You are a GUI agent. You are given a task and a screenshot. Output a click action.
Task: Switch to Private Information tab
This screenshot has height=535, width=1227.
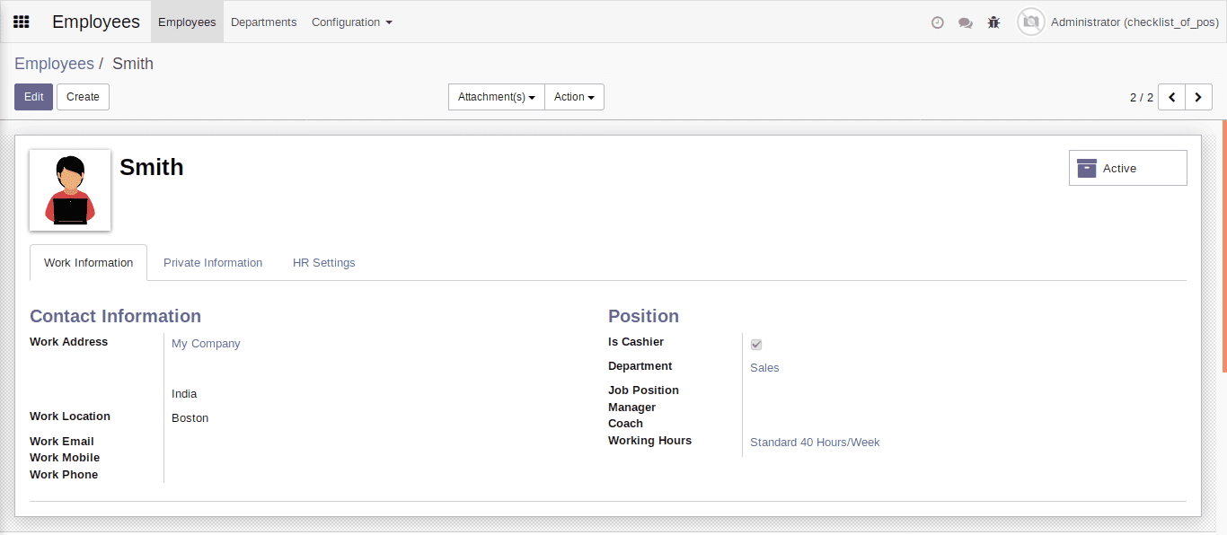point(213,263)
